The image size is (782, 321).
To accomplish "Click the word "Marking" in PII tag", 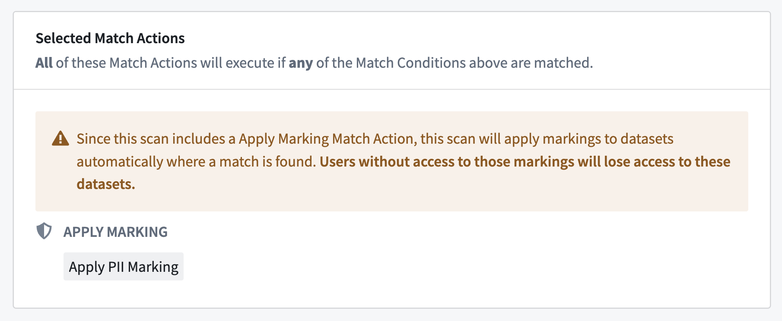I will click(x=153, y=267).
